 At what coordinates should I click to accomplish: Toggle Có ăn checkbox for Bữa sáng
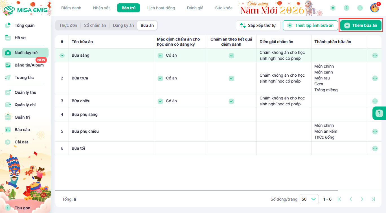point(160,56)
